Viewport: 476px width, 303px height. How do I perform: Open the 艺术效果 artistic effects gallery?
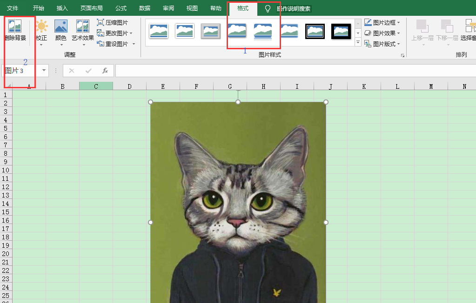tap(82, 33)
